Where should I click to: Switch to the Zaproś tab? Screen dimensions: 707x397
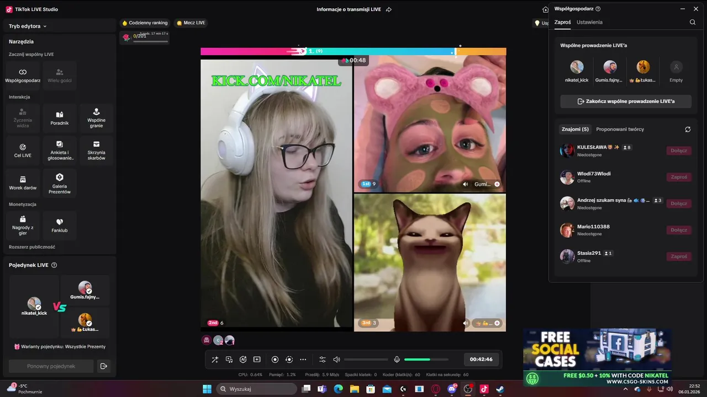click(562, 22)
